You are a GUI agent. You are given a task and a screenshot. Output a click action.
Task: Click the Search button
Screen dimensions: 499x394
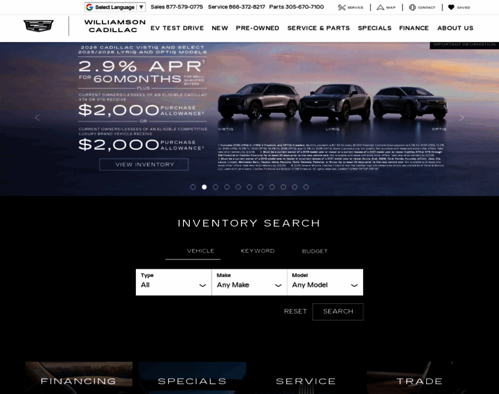point(338,311)
